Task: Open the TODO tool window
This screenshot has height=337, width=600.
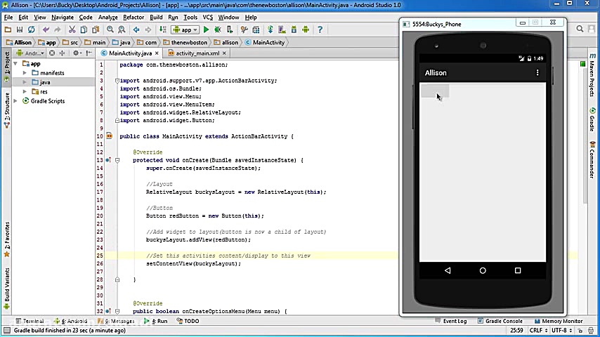Action: point(188,321)
